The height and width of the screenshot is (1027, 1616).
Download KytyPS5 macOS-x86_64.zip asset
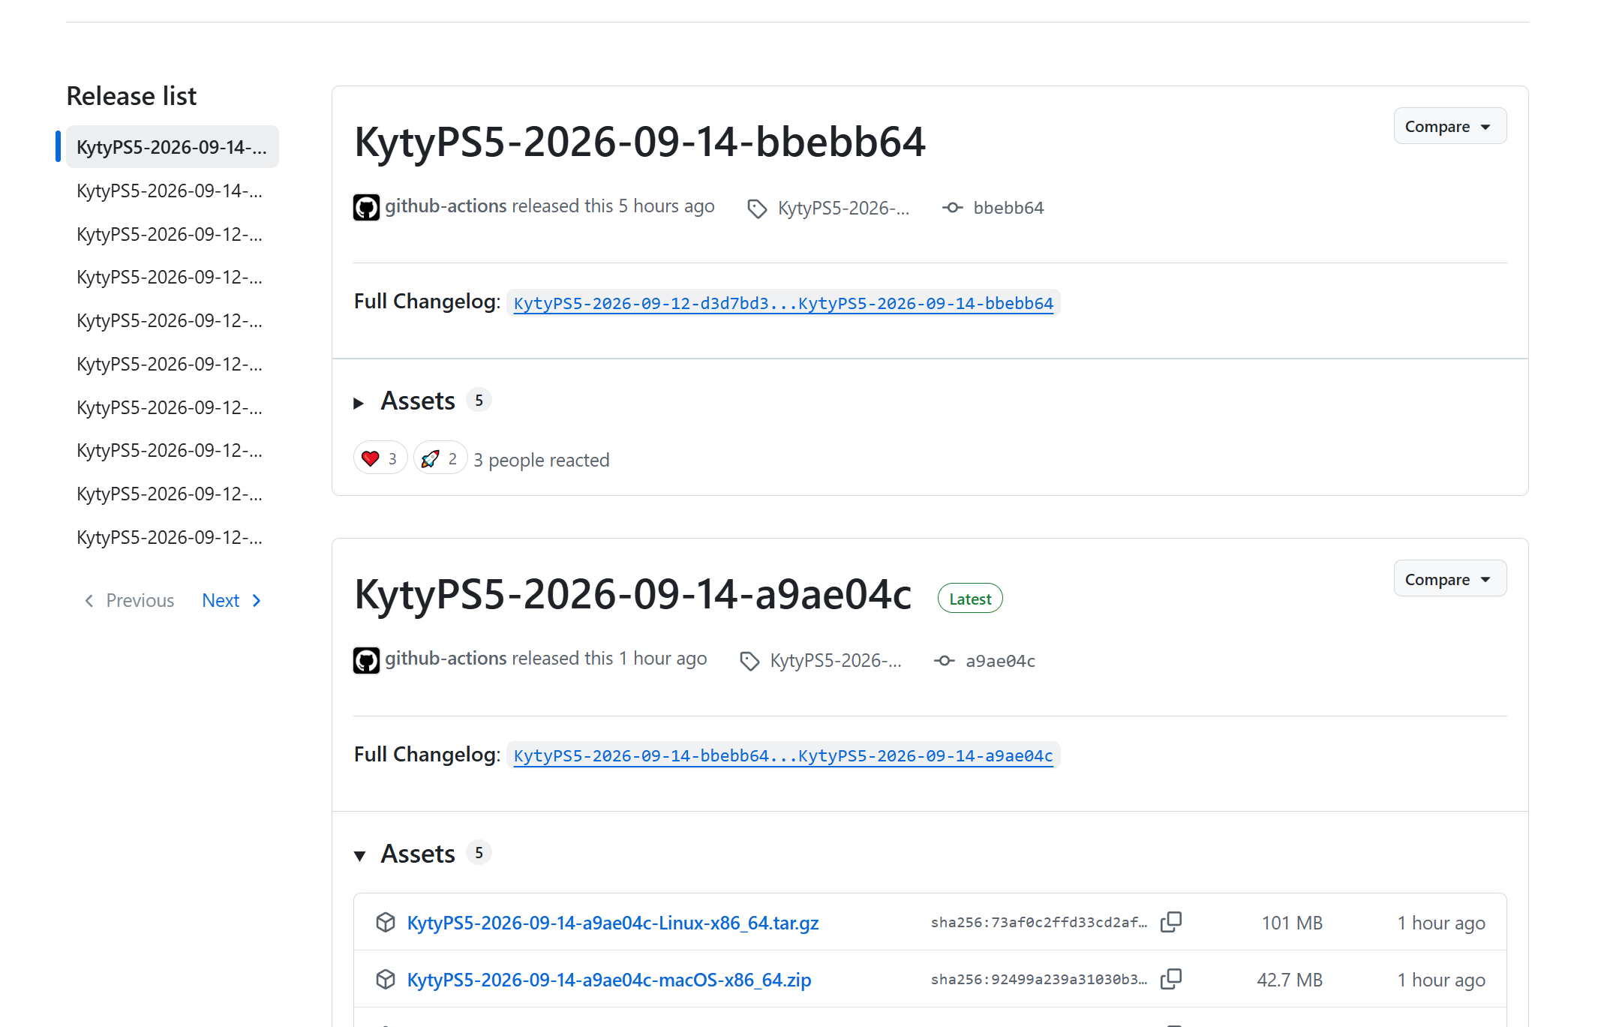tap(608, 980)
